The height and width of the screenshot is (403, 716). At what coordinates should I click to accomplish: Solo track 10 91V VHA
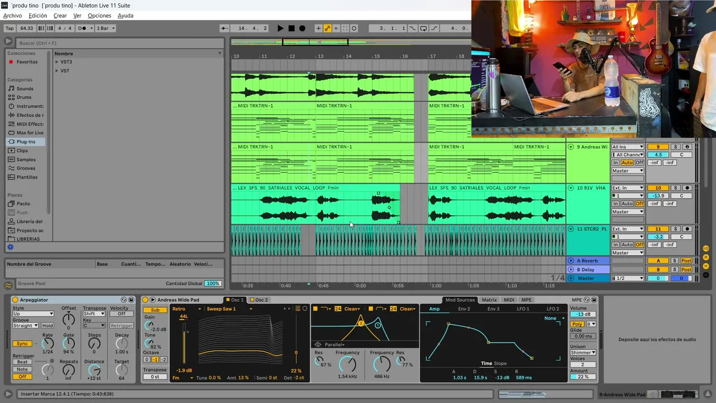pyautogui.click(x=675, y=188)
